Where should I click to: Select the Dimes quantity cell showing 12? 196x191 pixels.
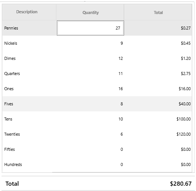tap(90, 58)
